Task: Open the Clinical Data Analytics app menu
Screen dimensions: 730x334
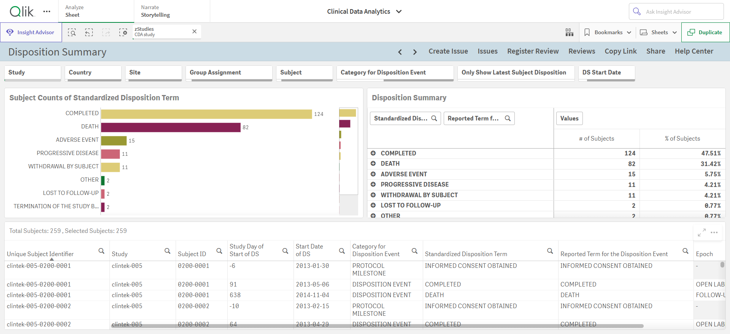Action: (364, 11)
